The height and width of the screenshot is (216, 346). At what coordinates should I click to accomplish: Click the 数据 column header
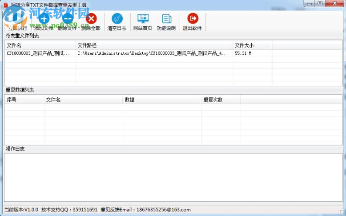tap(162, 100)
